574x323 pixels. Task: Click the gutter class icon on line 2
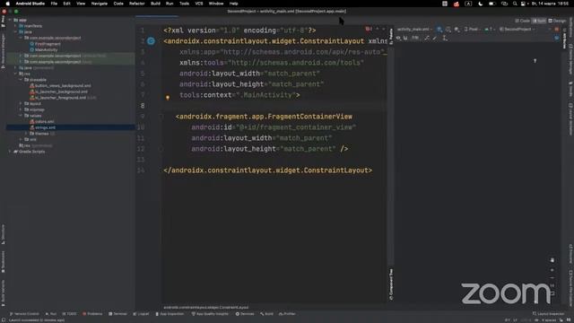tap(151, 41)
